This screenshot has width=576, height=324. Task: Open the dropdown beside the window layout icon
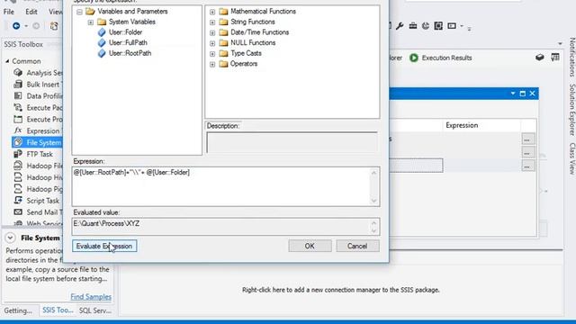click(x=462, y=26)
